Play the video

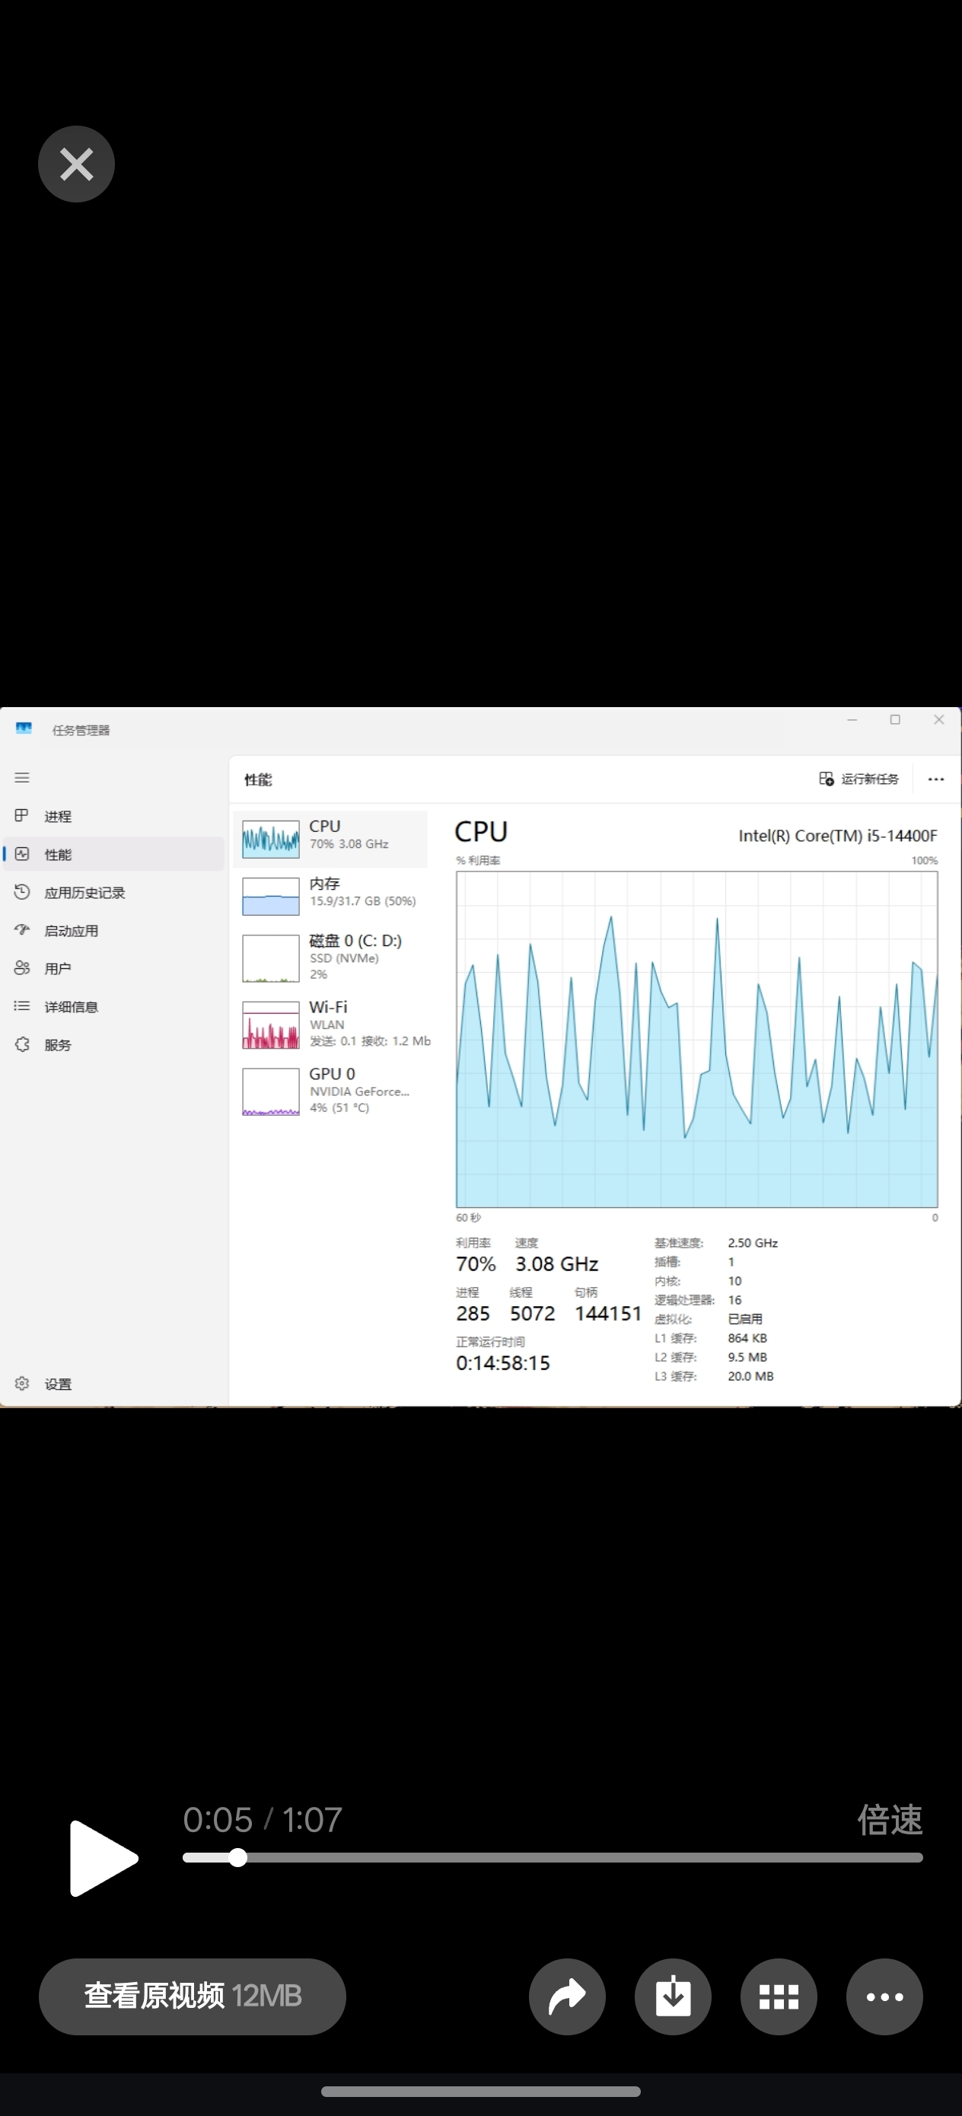(x=103, y=1858)
